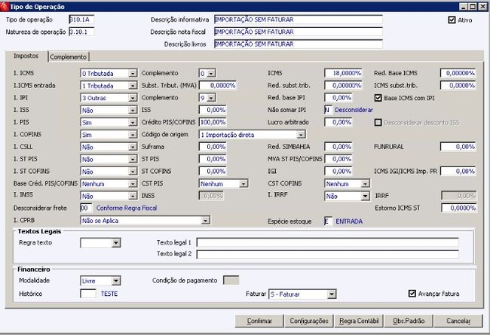The height and width of the screenshot is (335, 490).
Task: Click the Texto legal 2 field
Action: point(327,254)
